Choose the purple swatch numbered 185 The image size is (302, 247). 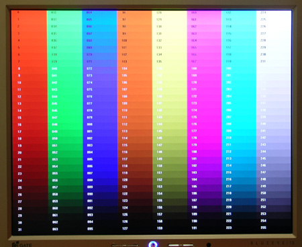[205, 187]
